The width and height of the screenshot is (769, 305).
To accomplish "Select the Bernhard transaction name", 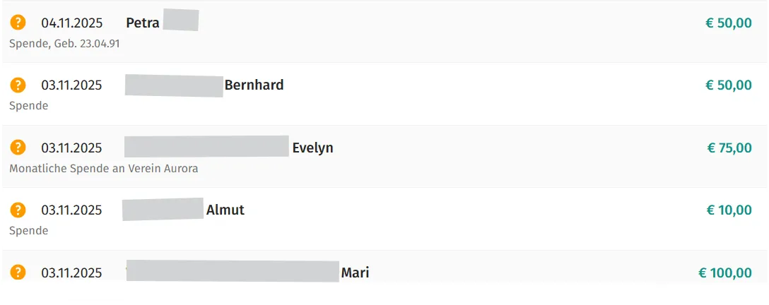I will (x=254, y=85).
